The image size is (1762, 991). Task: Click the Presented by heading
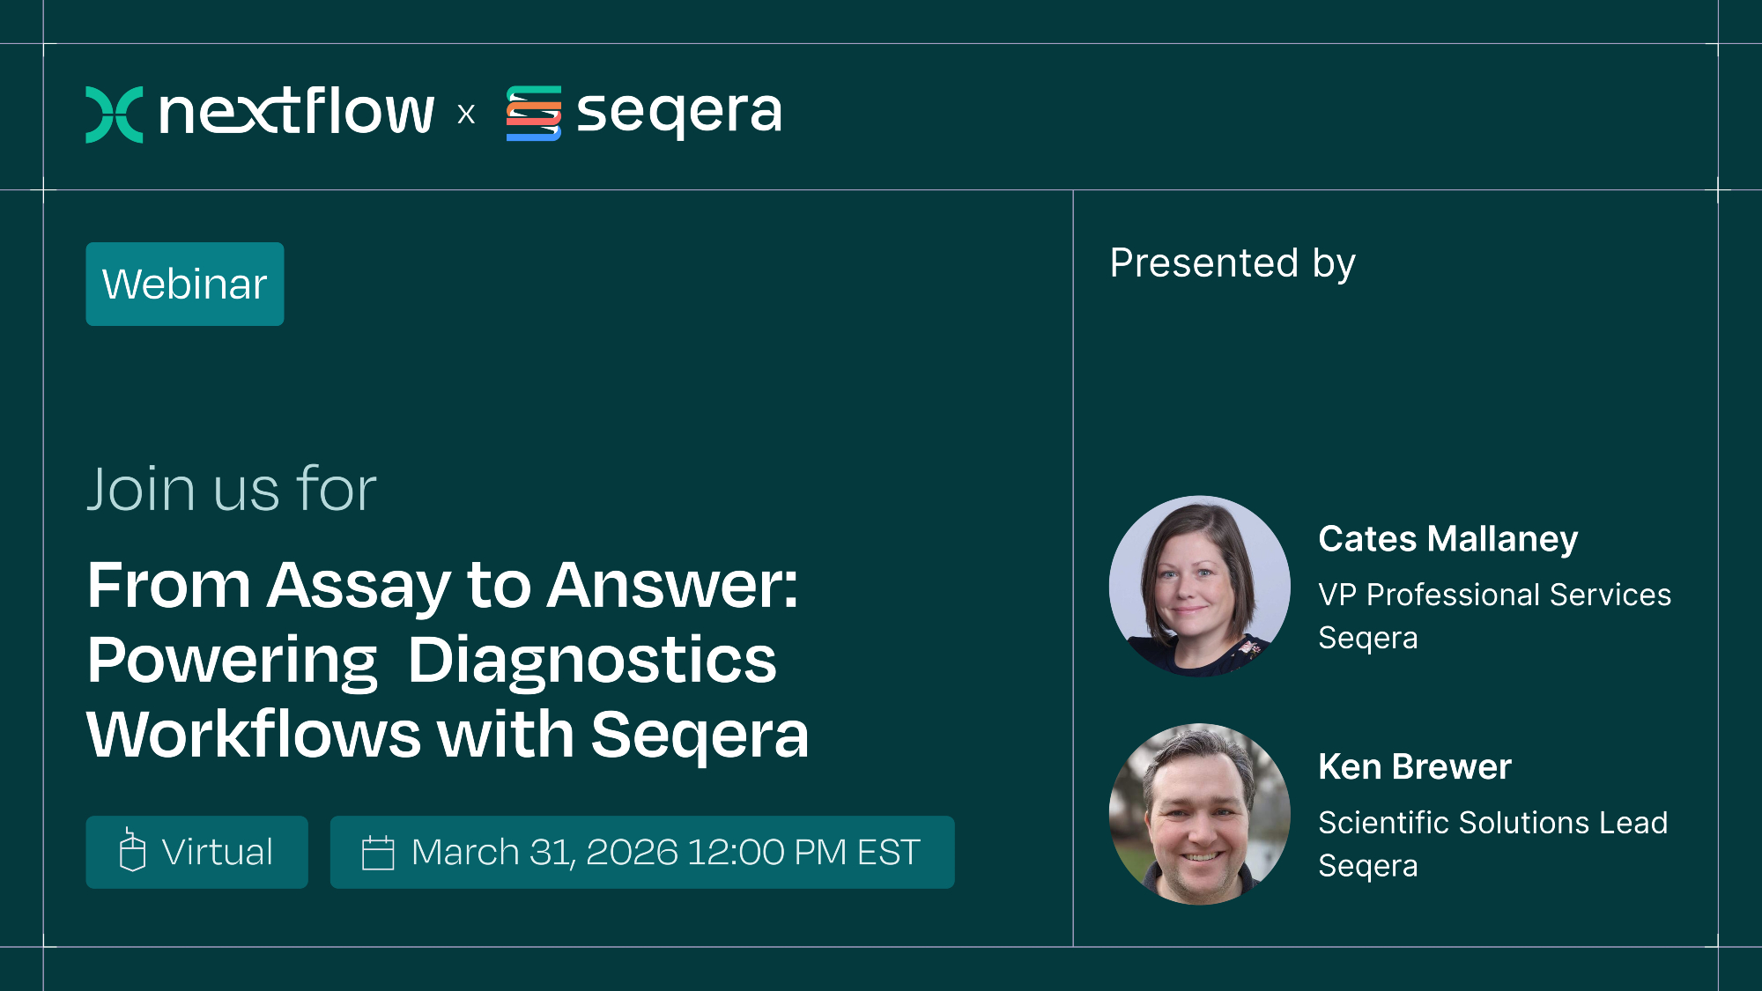[x=1232, y=263]
